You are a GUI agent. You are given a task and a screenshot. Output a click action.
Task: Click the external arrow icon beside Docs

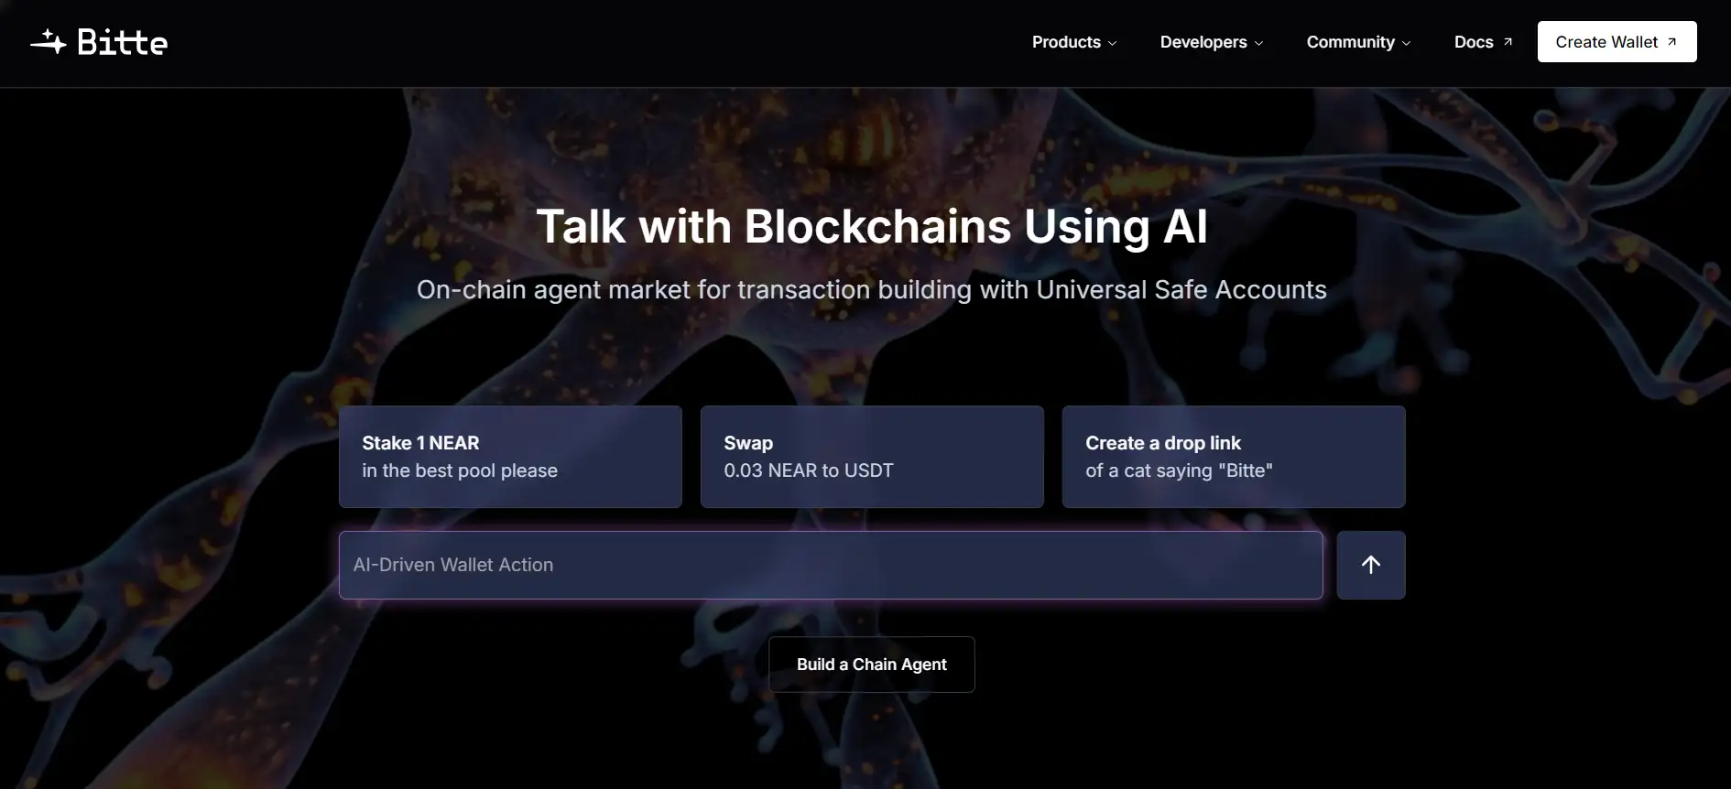point(1508,42)
